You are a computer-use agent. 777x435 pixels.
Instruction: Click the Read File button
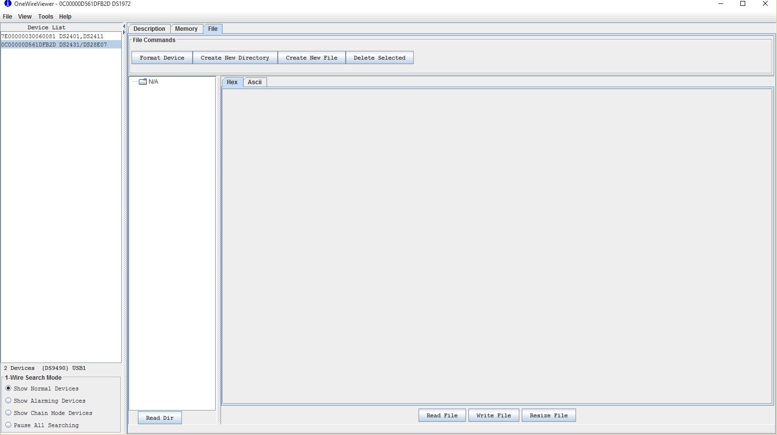pos(442,415)
